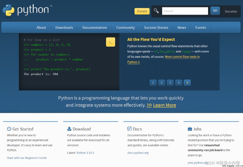243x167 pixels.
Task: Switch to slide 1
Action: [153, 83]
